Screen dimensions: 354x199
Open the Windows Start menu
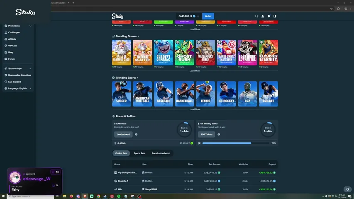pyautogui.click(x=3, y=196)
